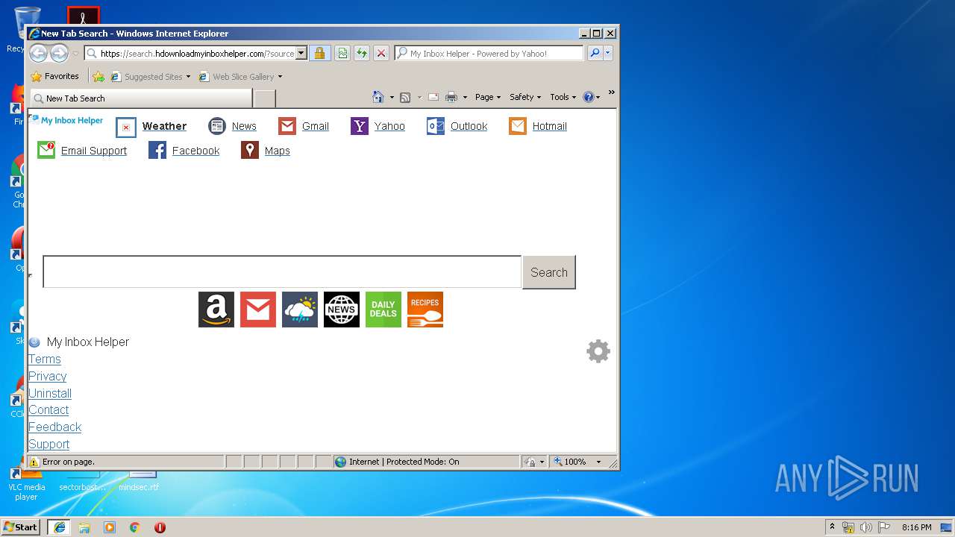Open the Page menu

(488, 97)
